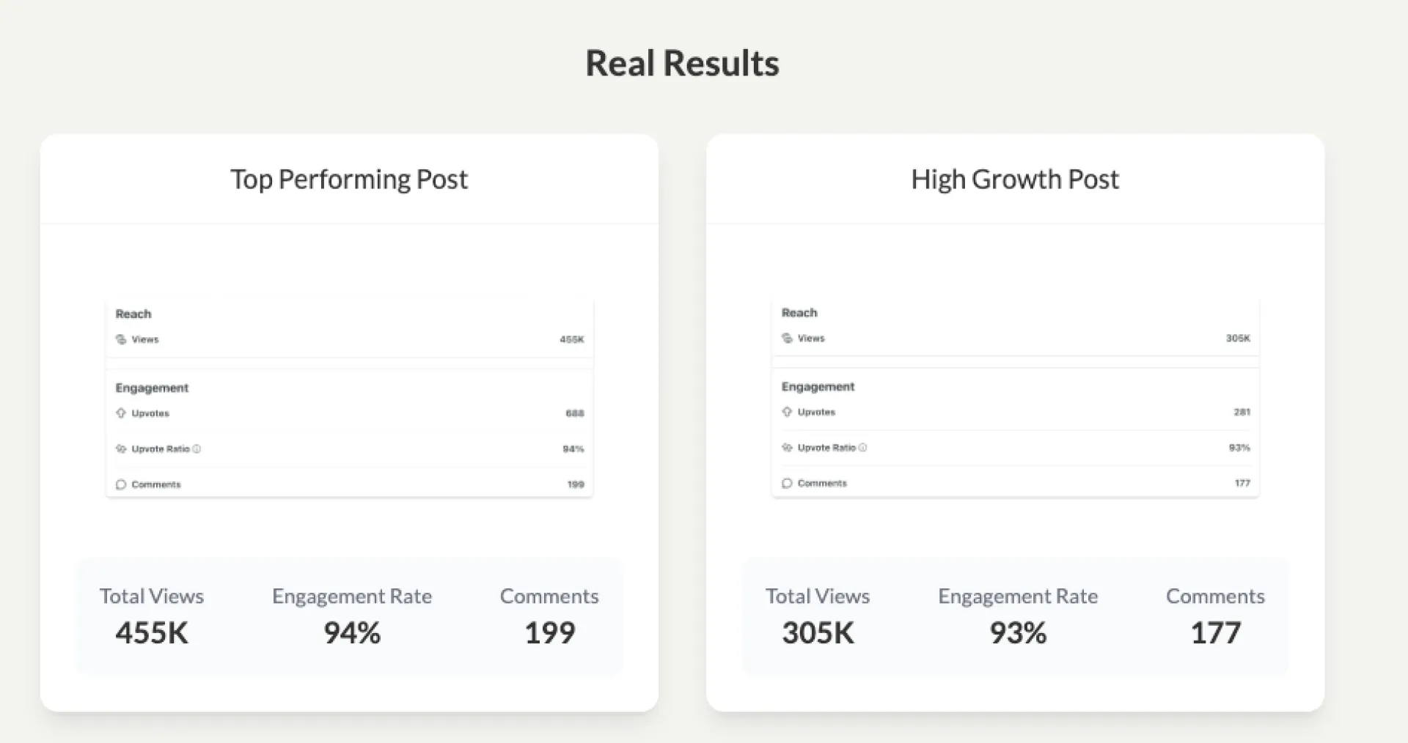
Task: Click the Real Results heading
Action: click(x=682, y=63)
